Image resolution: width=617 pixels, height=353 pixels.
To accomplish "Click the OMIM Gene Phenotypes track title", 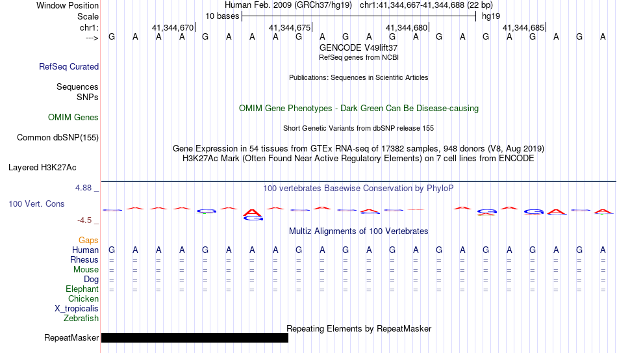I will tap(359, 109).
